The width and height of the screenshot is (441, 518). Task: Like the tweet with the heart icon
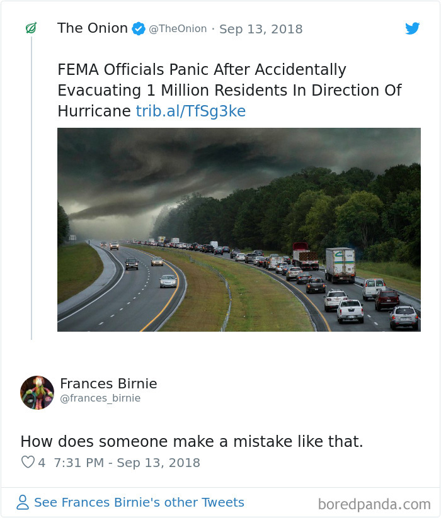[x=28, y=463]
